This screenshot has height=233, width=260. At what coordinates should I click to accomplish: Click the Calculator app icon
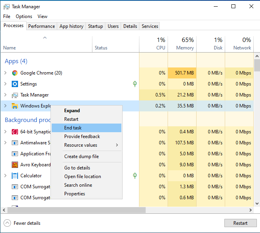point(15,176)
